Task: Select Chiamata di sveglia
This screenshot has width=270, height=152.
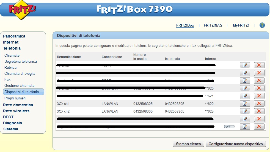Action: pos(20,73)
